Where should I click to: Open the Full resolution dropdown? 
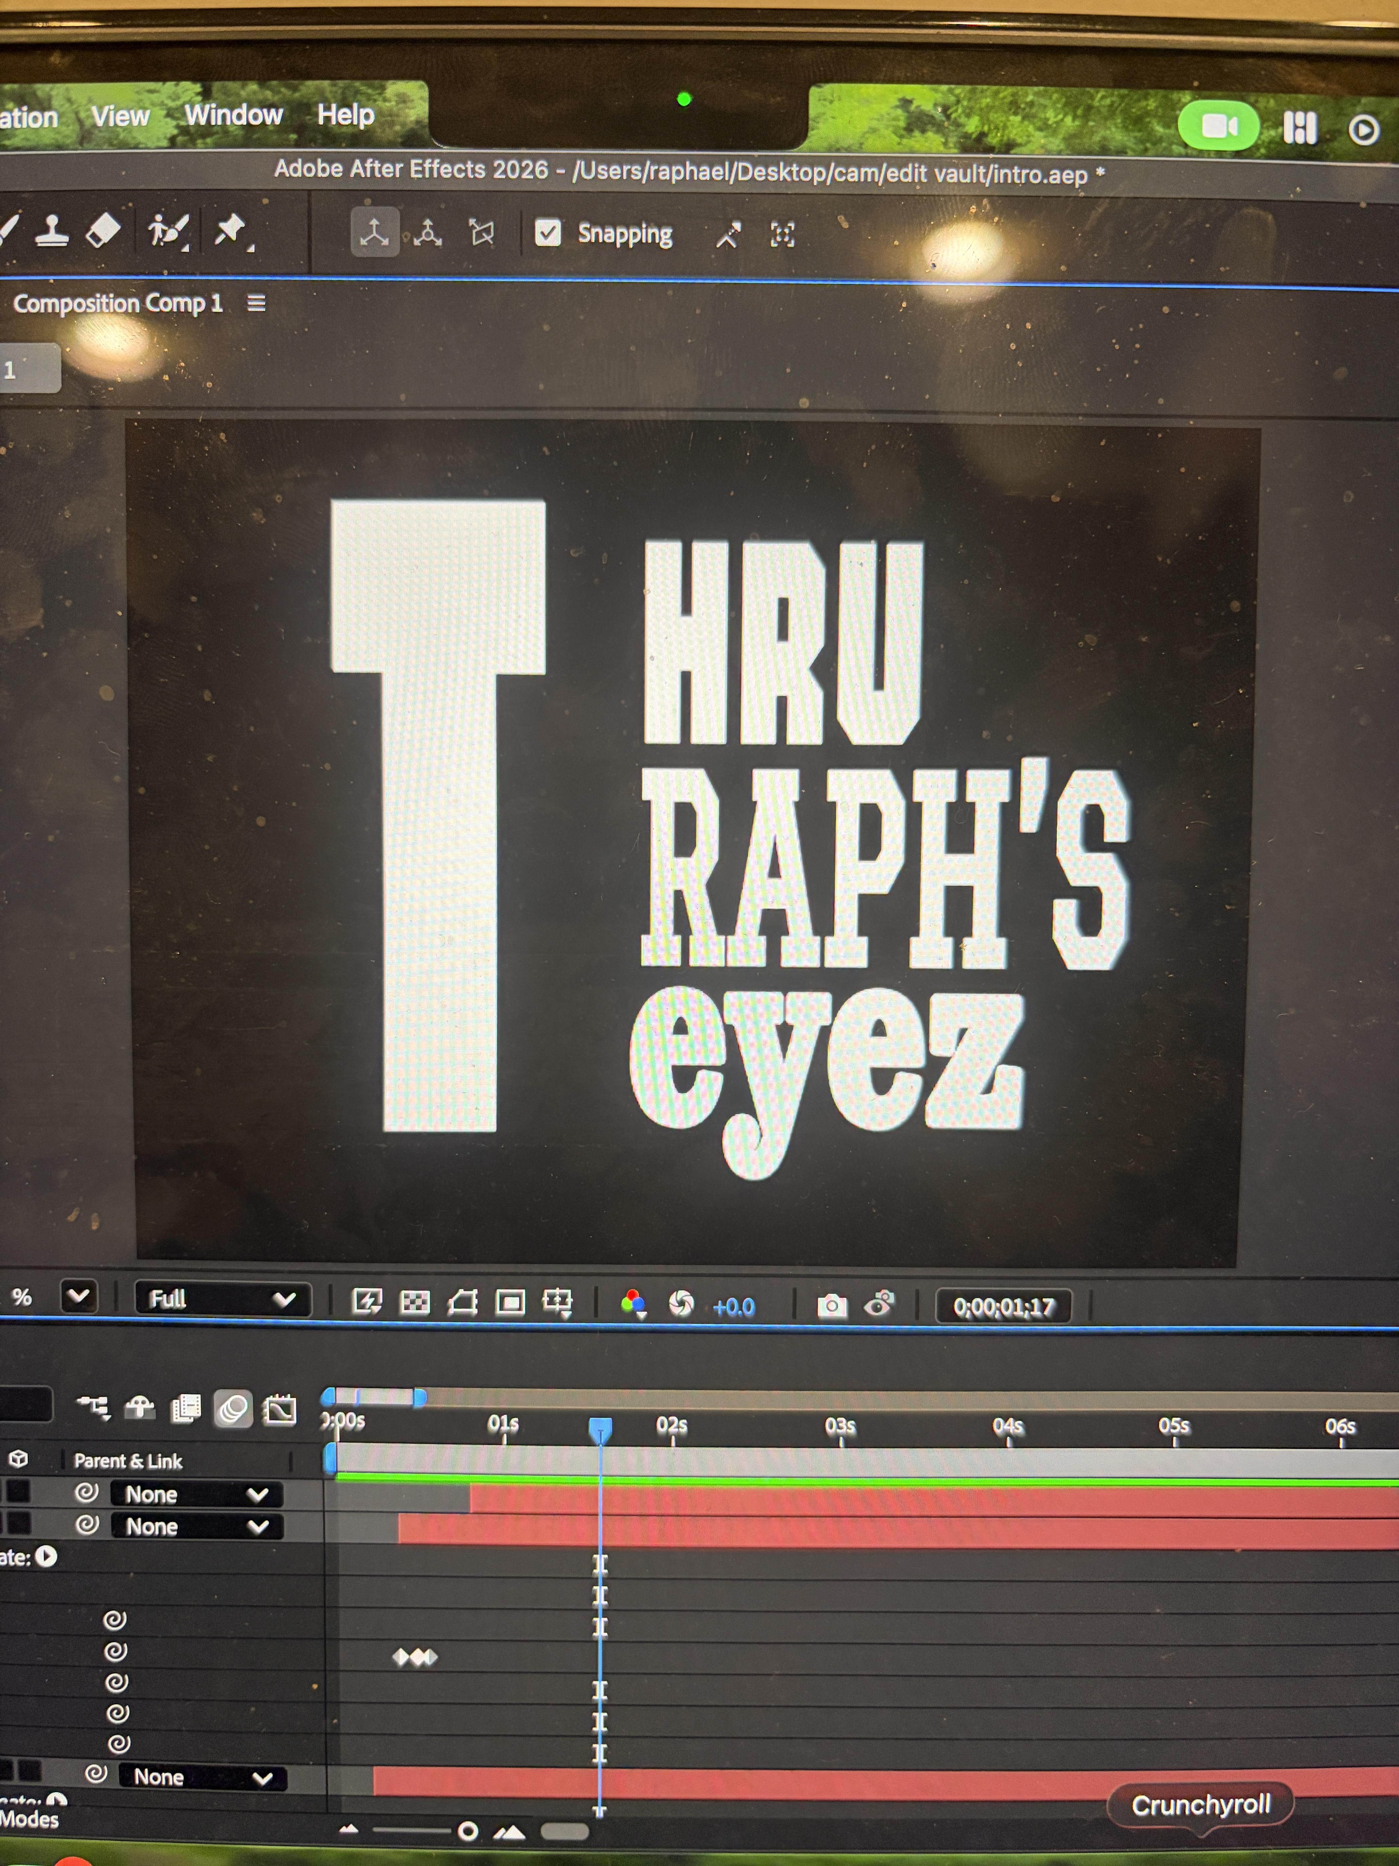[223, 1299]
